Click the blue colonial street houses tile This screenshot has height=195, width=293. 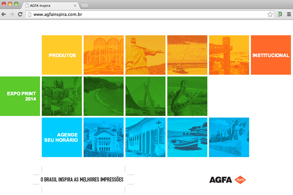(146, 137)
